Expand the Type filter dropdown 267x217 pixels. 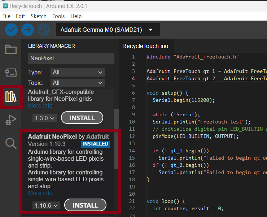click(x=78, y=73)
